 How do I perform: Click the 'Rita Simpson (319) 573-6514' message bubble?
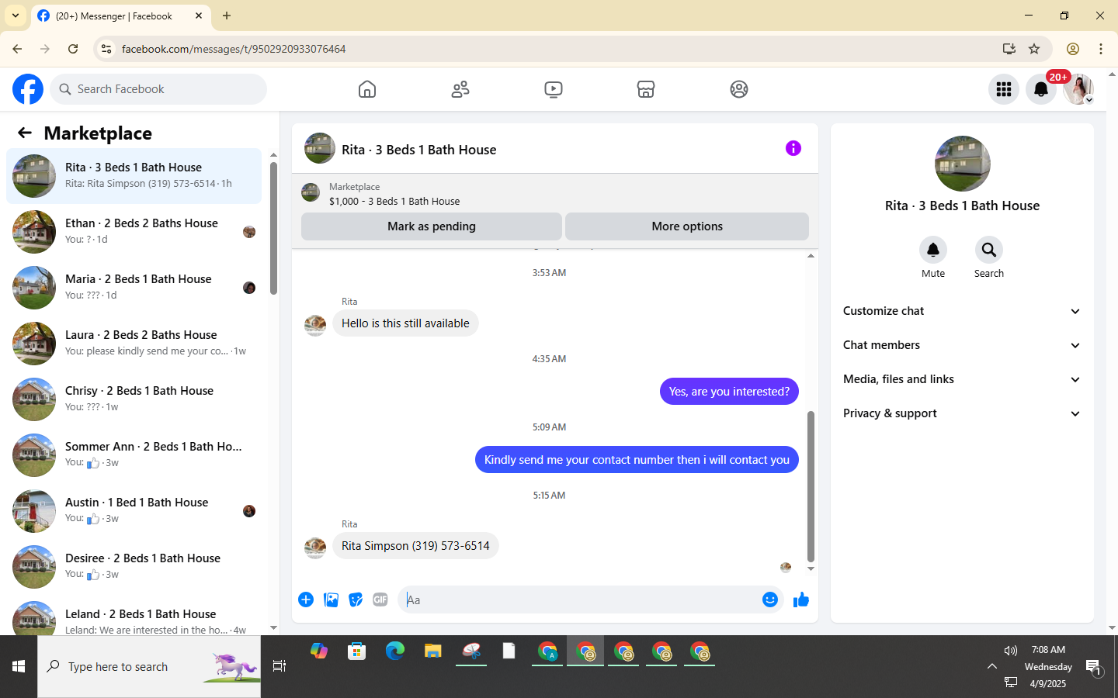415,546
